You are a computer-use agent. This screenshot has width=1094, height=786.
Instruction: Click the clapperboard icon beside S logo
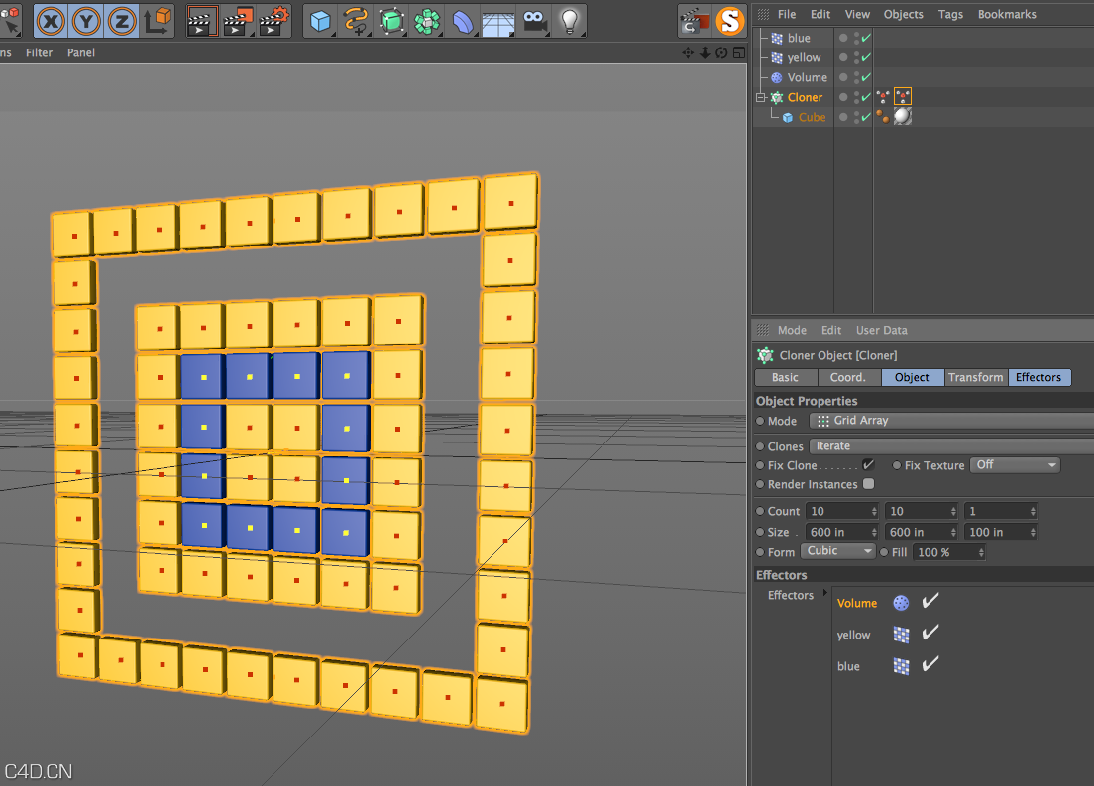point(693,21)
